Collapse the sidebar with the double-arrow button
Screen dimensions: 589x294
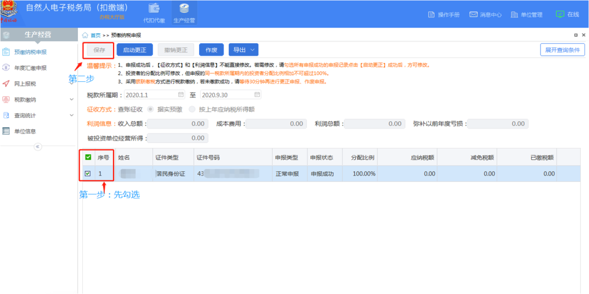[38, 146]
